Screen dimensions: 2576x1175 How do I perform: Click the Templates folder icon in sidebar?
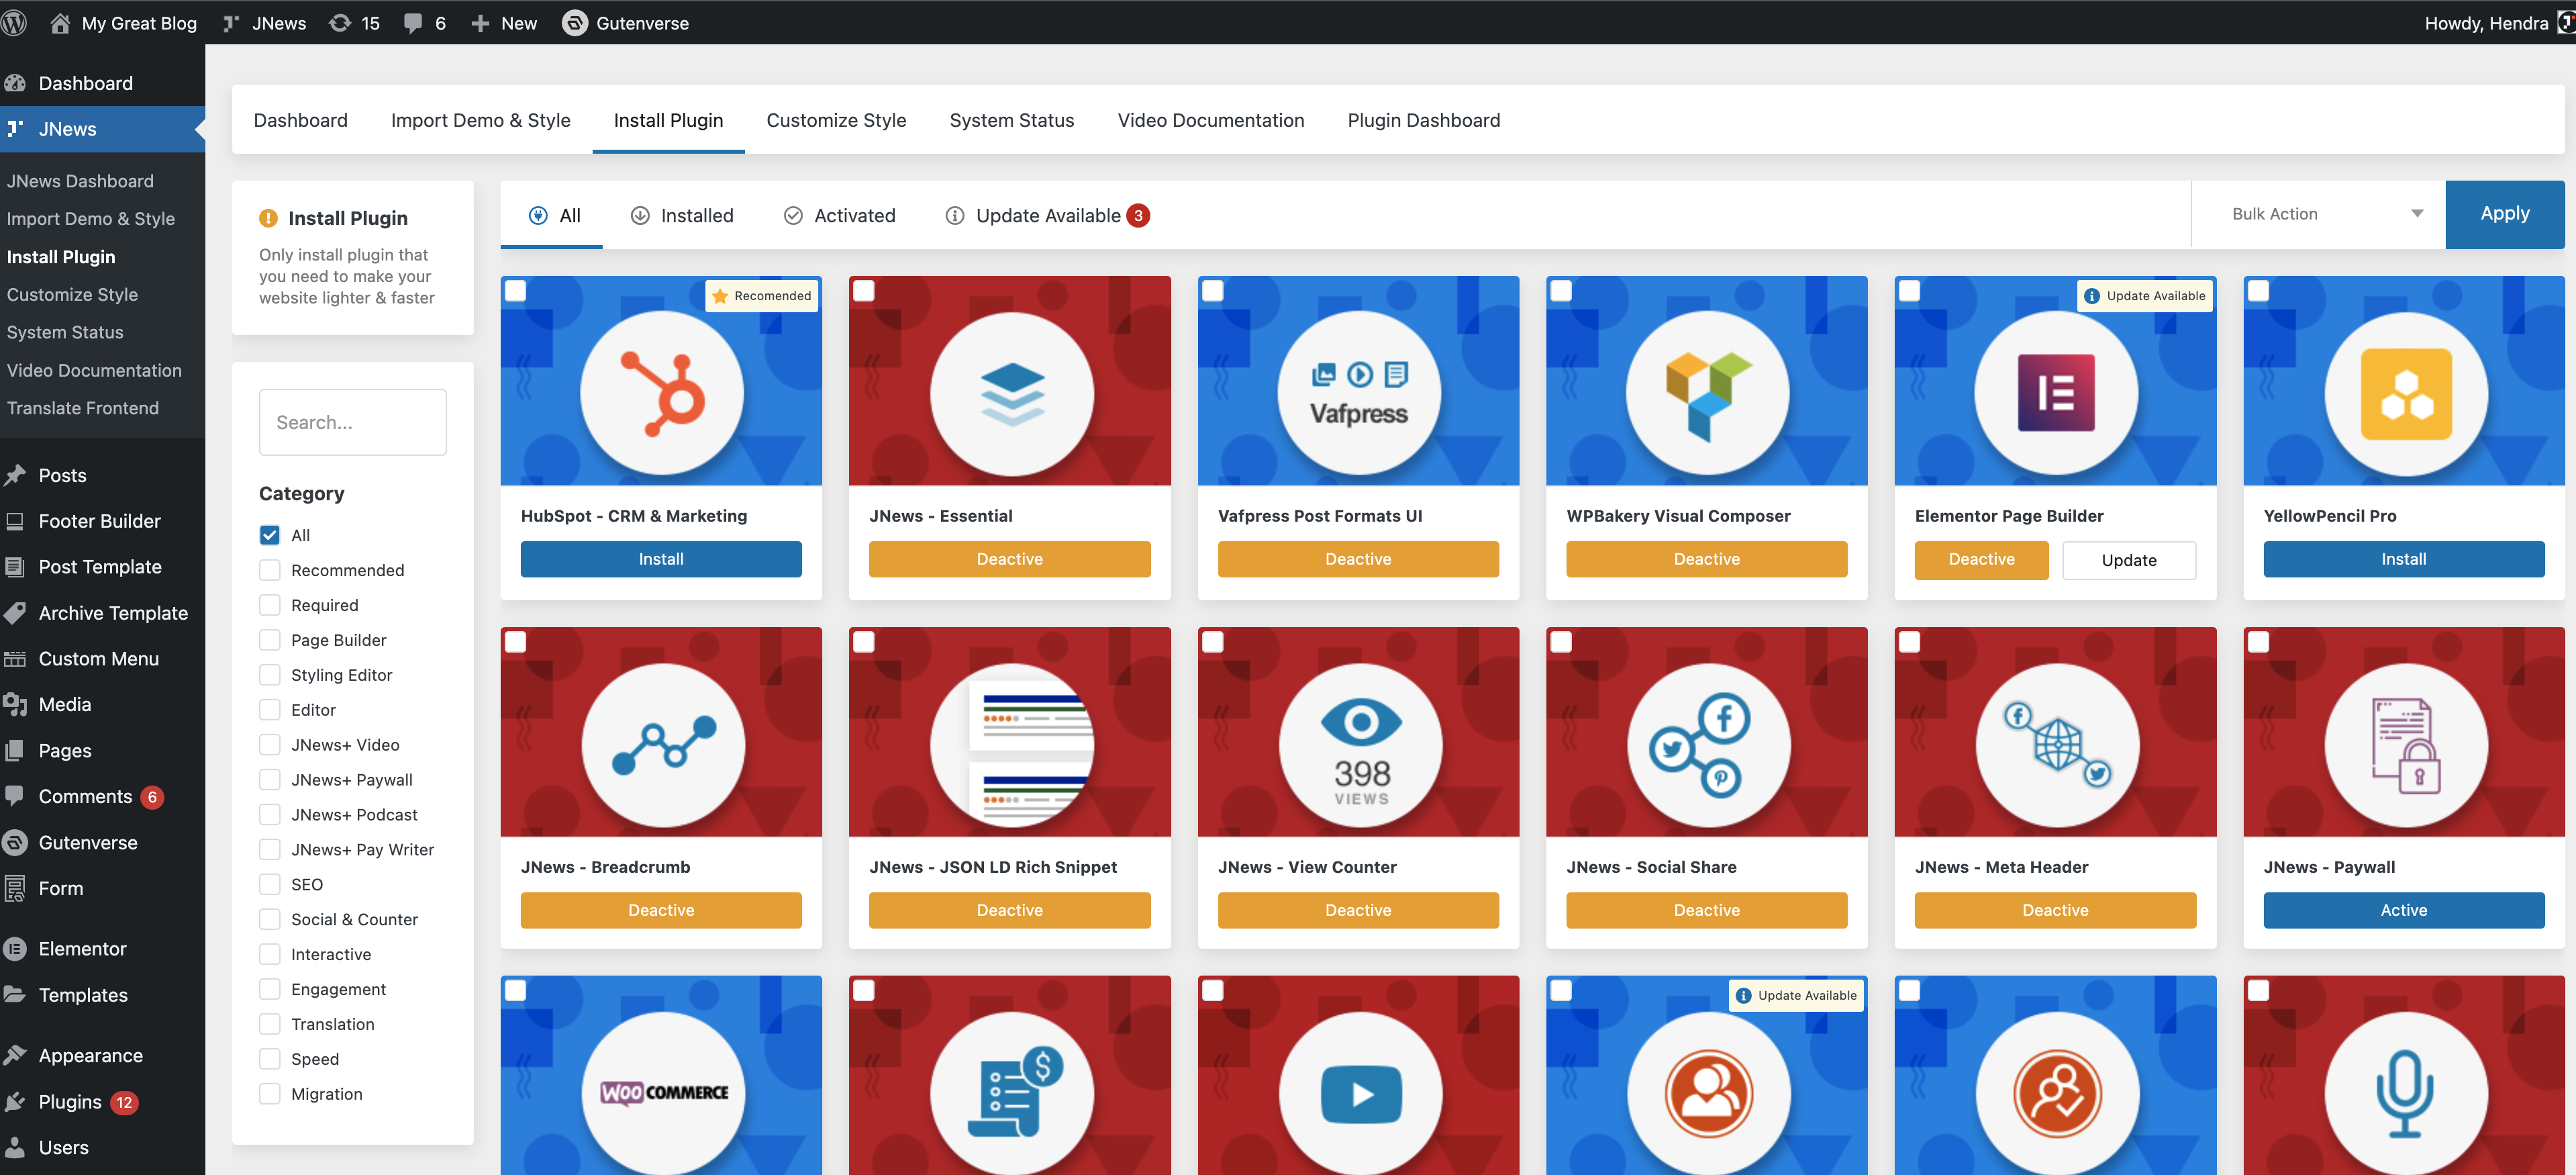pos(15,994)
